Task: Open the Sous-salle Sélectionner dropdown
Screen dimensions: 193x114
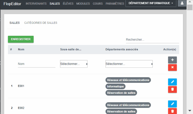Action: tap(74, 64)
